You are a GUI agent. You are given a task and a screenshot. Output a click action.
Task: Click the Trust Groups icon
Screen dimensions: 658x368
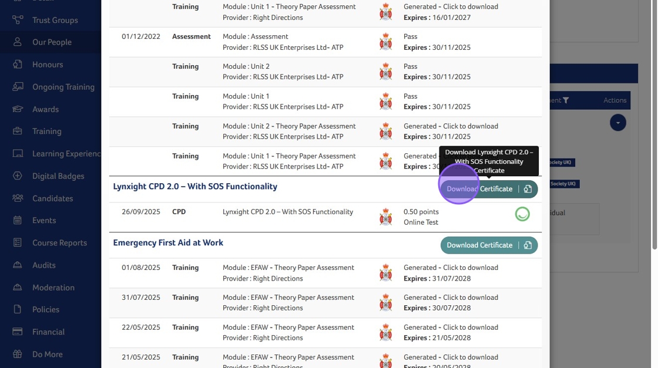pyautogui.click(x=18, y=20)
